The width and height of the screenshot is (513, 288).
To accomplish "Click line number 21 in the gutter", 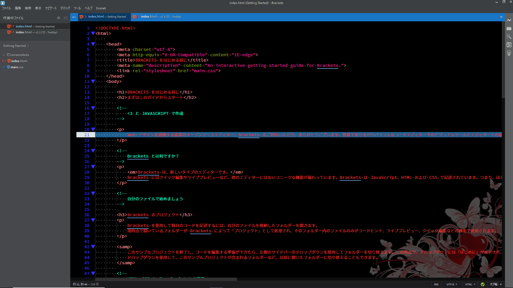I will pos(87,135).
